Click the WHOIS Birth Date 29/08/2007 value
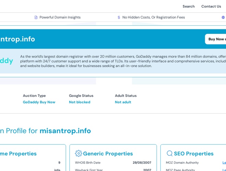 (142, 163)
